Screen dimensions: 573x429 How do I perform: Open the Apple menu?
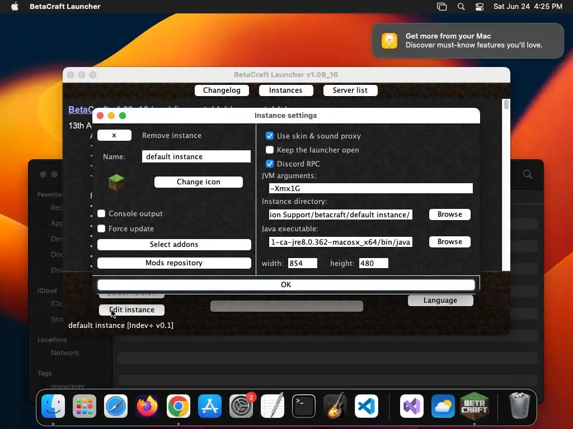pos(15,6)
